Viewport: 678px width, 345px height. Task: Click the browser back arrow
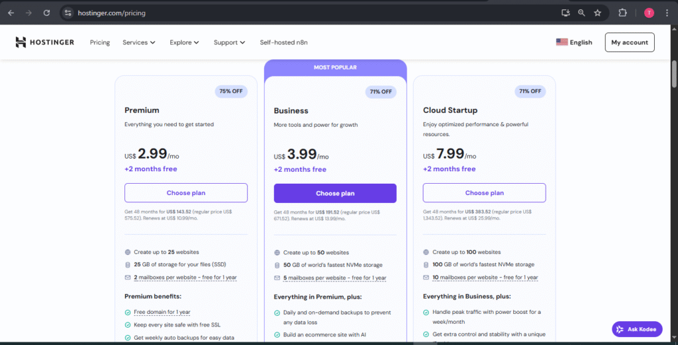pos(11,13)
